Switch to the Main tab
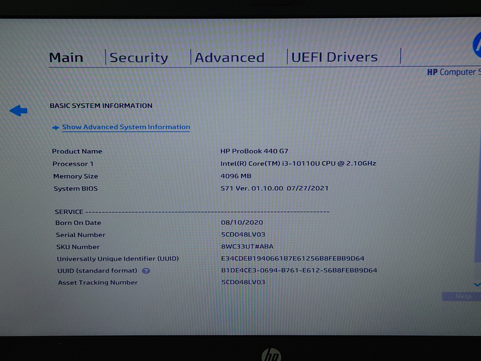Screen dimensions: 481x361 [66, 57]
